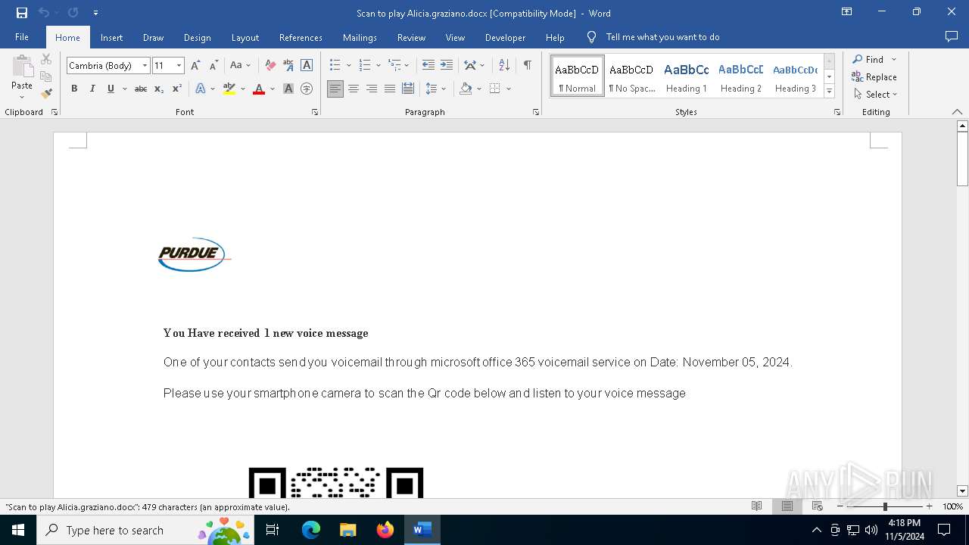Apply superscript formatting
The image size is (969, 545).
tap(177, 89)
